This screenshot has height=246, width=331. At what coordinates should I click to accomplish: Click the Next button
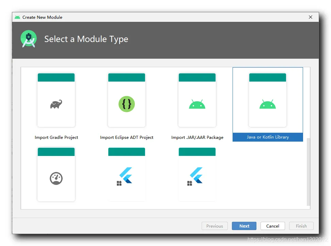[x=244, y=226]
